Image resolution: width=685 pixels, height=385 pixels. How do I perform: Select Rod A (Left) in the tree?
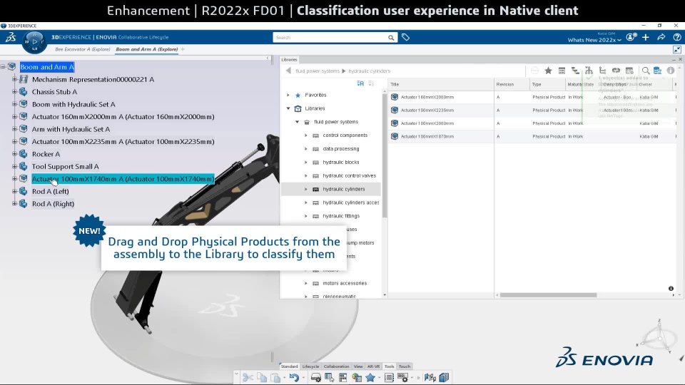(50, 191)
